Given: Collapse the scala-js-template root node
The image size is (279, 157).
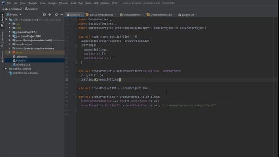Looking at the screenshot, I should coord(6,20).
